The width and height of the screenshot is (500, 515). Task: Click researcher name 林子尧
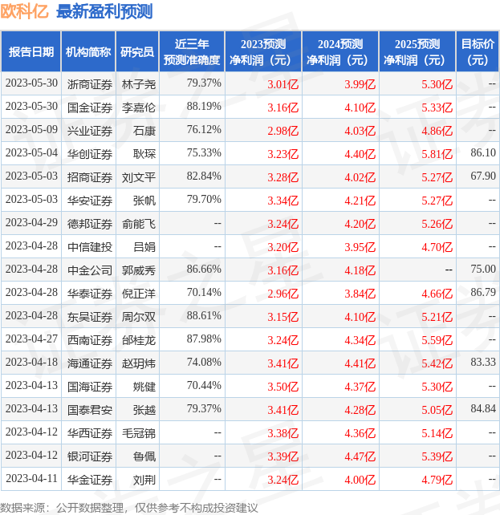tap(139, 84)
